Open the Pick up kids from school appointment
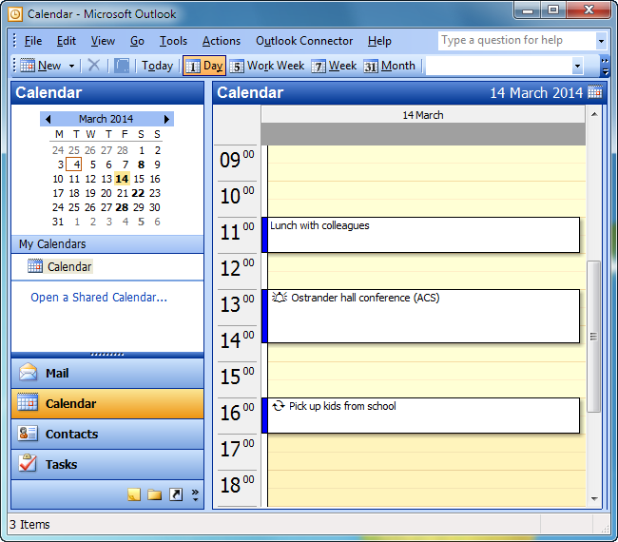The width and height of the screenshot is (618, 542). coord(420,416)
